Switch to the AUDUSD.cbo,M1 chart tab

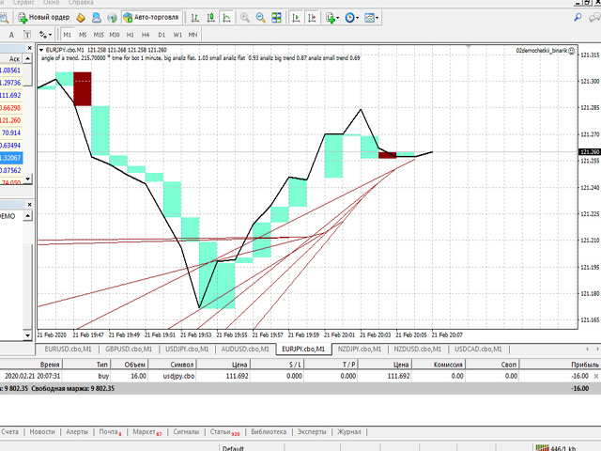245,349
